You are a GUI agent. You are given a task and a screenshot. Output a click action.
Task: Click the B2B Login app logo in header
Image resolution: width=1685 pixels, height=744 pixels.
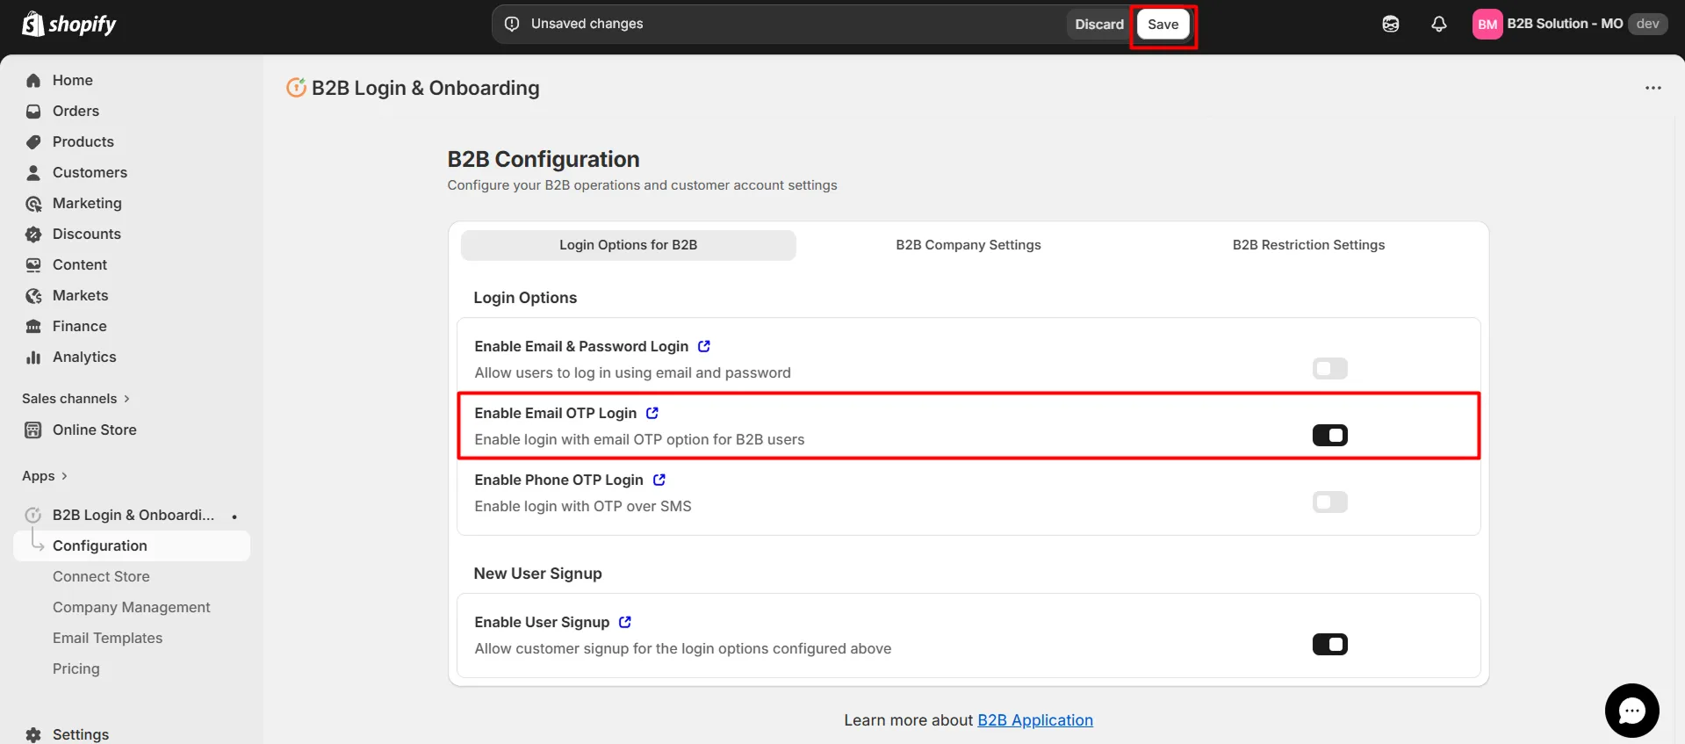[297, 88]
